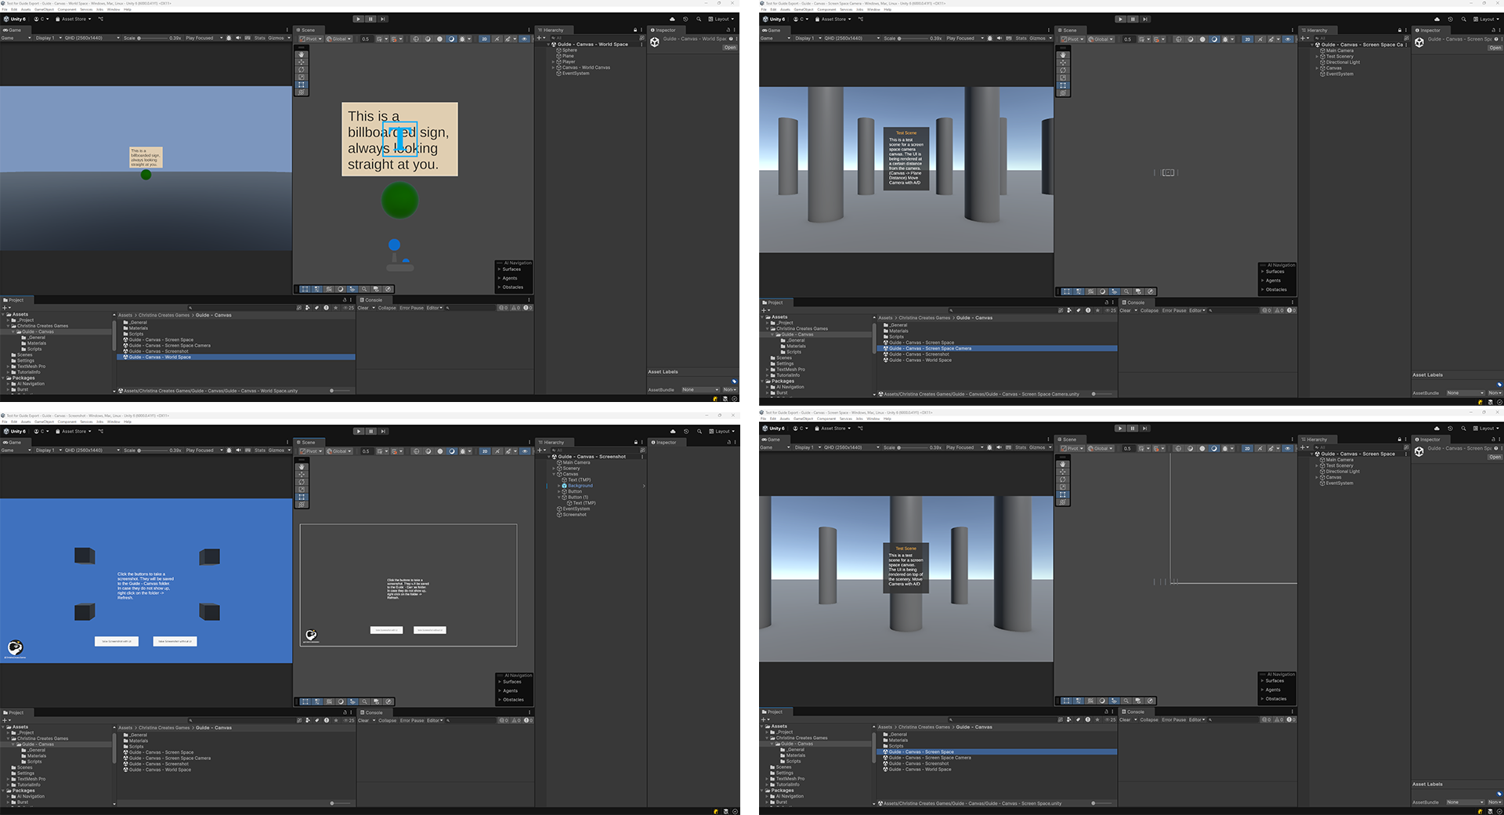Click Play button in World Space window
The height and width of the screenshot is (815, 1504).
[358, 19]
